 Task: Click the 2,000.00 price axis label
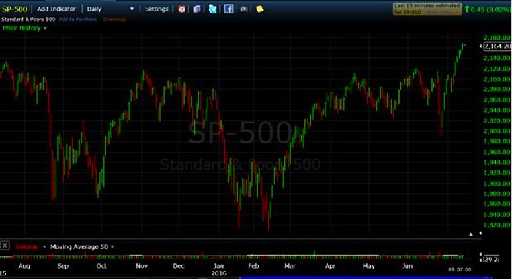click(496, 131)
